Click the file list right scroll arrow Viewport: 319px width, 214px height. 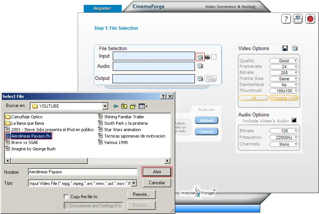167,161
